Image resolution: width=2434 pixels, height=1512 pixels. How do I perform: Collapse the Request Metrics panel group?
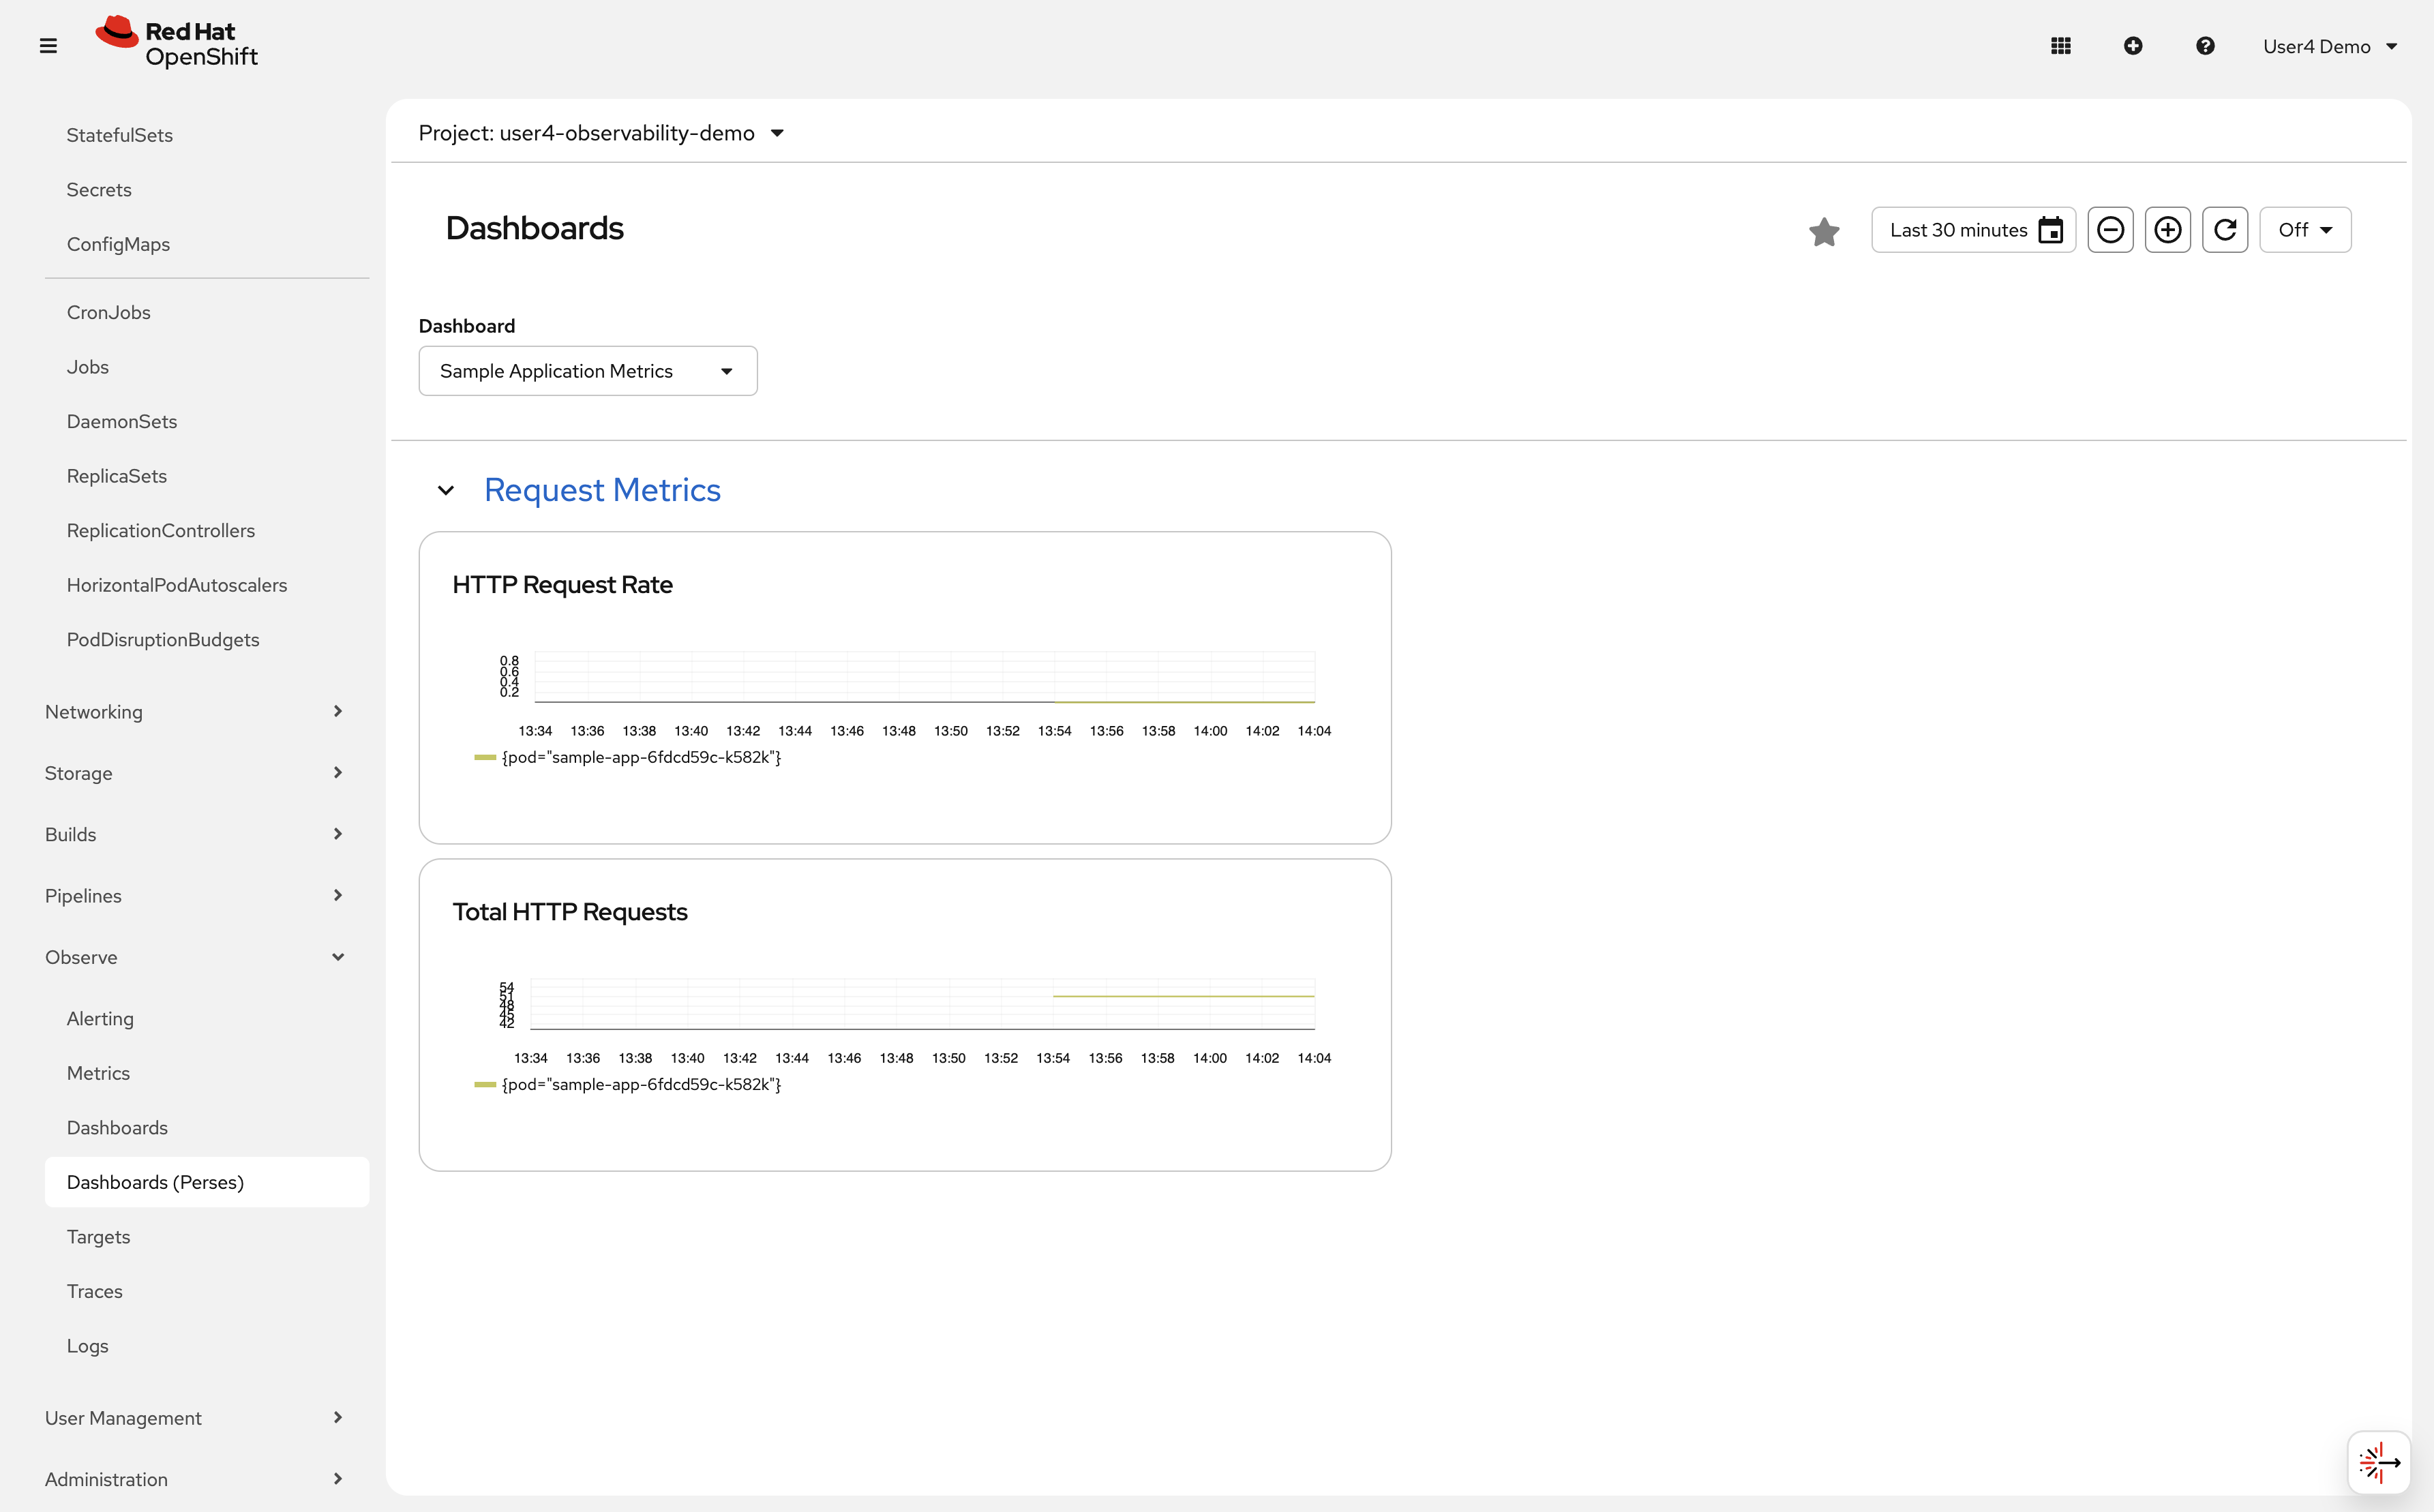446,490
